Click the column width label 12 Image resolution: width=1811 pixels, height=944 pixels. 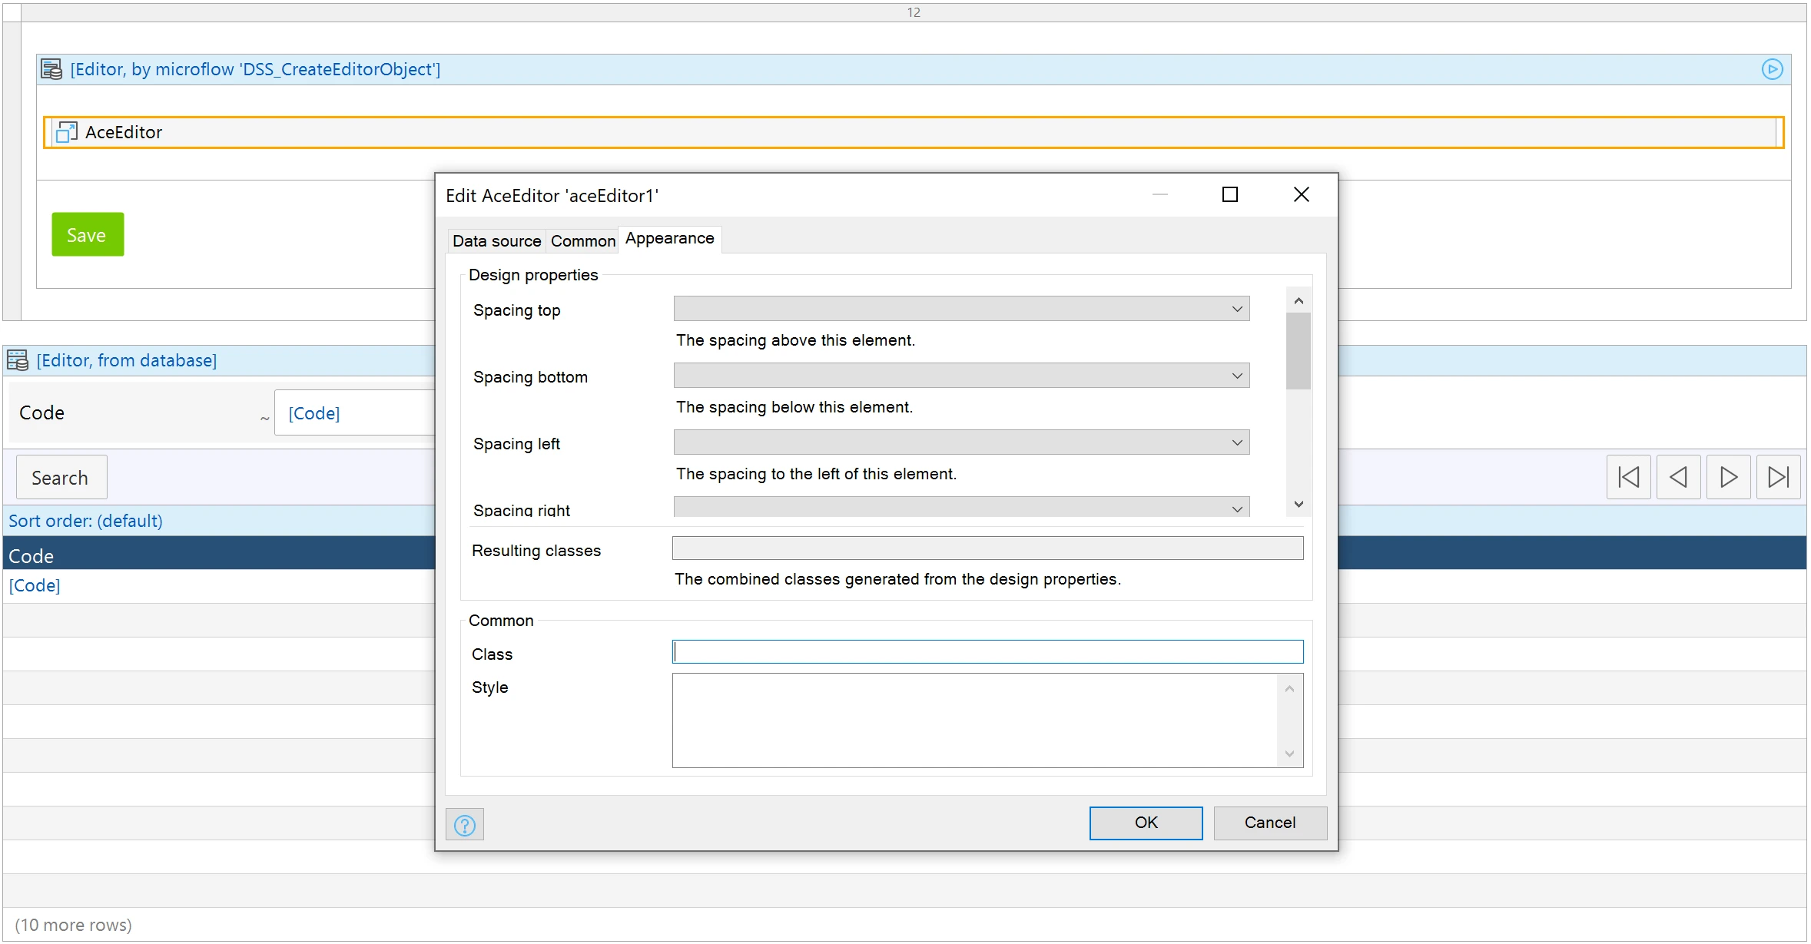[913, 12]
